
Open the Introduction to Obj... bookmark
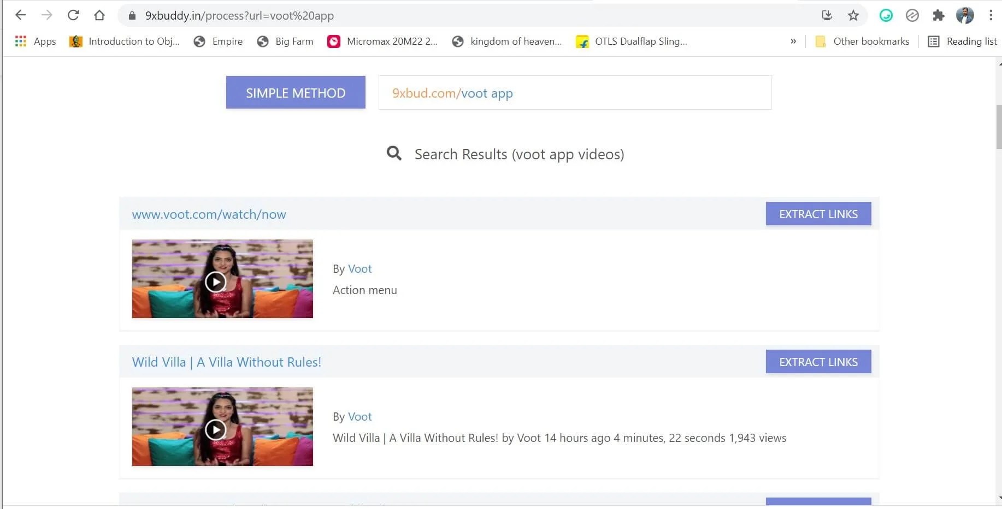[x=125, y=41]
